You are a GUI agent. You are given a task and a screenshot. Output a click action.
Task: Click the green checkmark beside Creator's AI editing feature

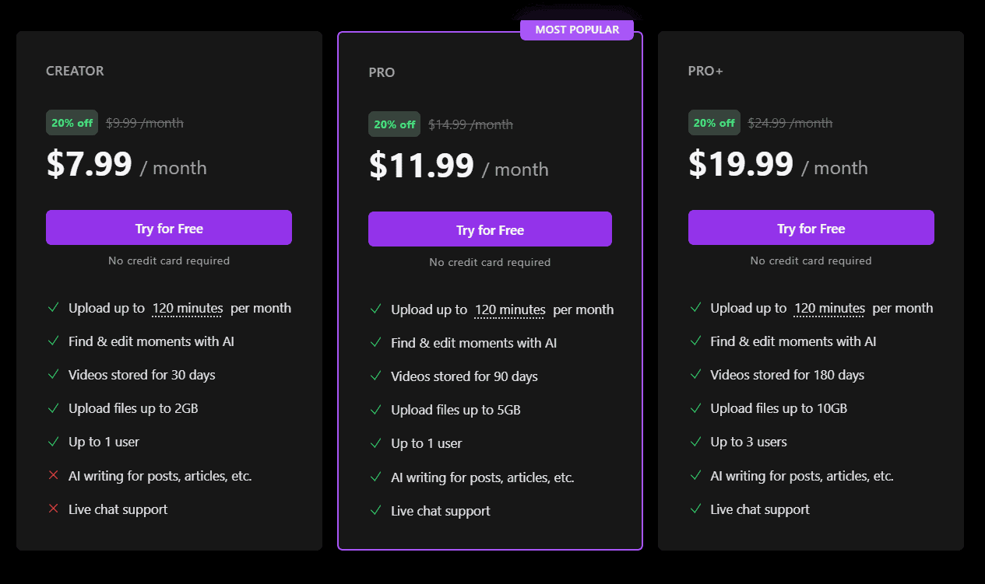click(54, 341)
